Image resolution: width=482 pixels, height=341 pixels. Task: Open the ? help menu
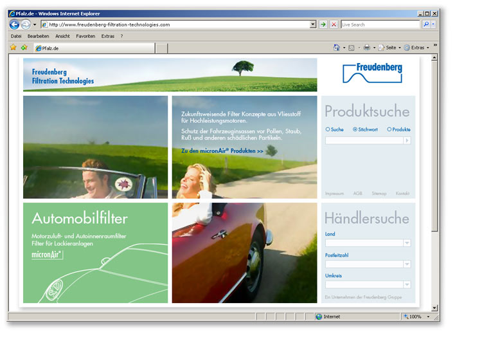coord(121,36)
